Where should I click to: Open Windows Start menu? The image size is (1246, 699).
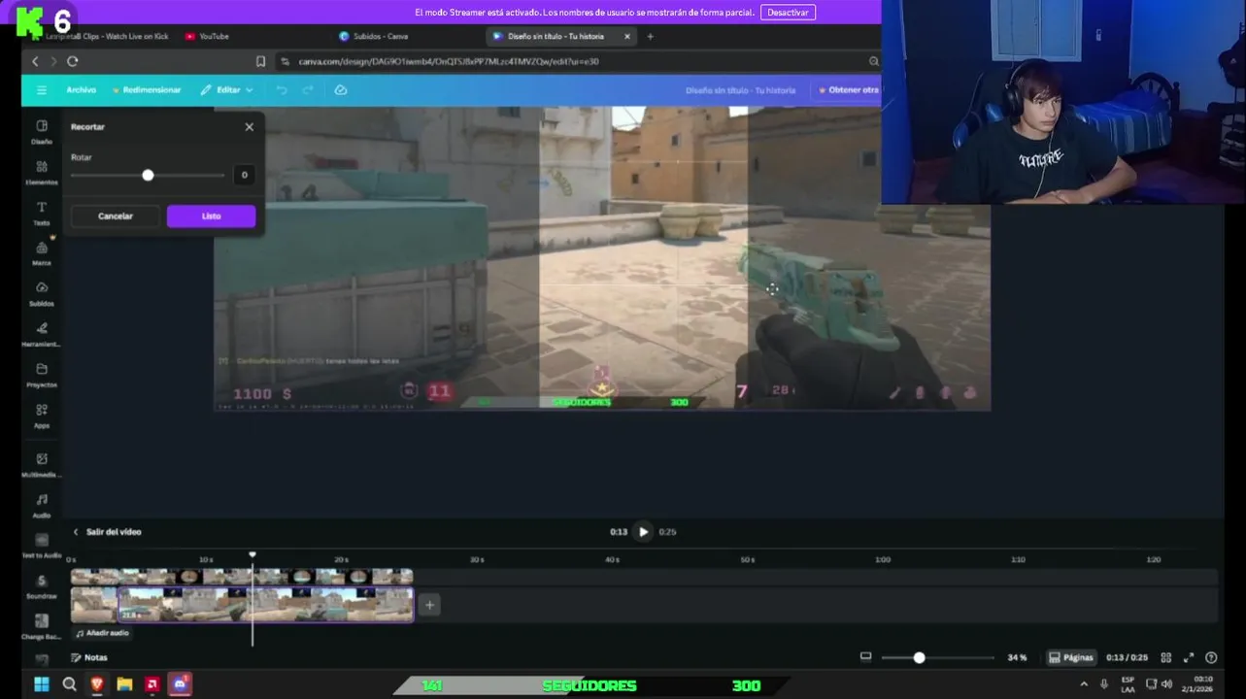click(x=42, y=684)
